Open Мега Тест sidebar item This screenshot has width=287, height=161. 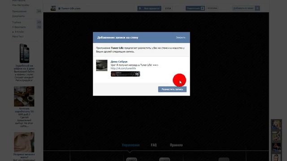(x=18, y=37)
